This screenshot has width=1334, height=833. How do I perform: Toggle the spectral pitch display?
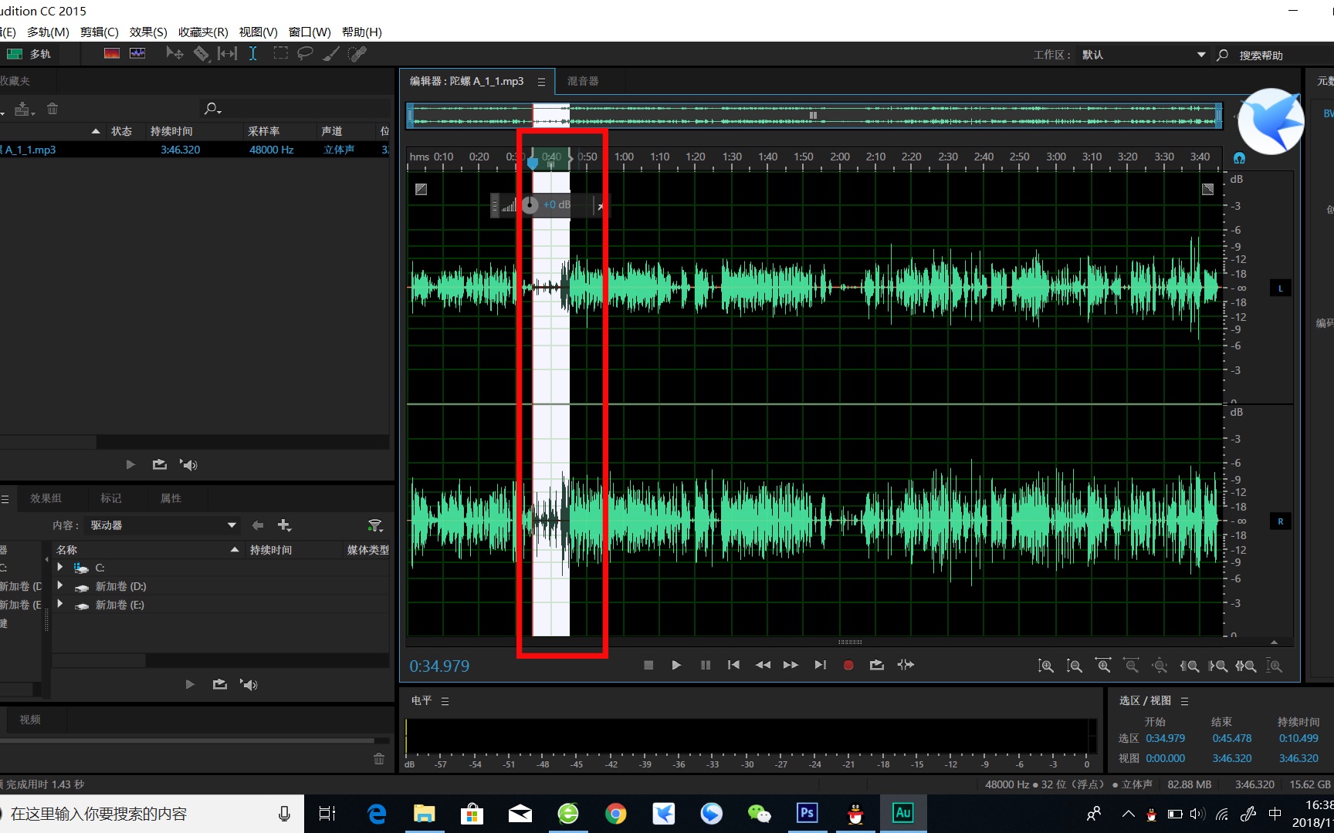click(x=137, y=54)
